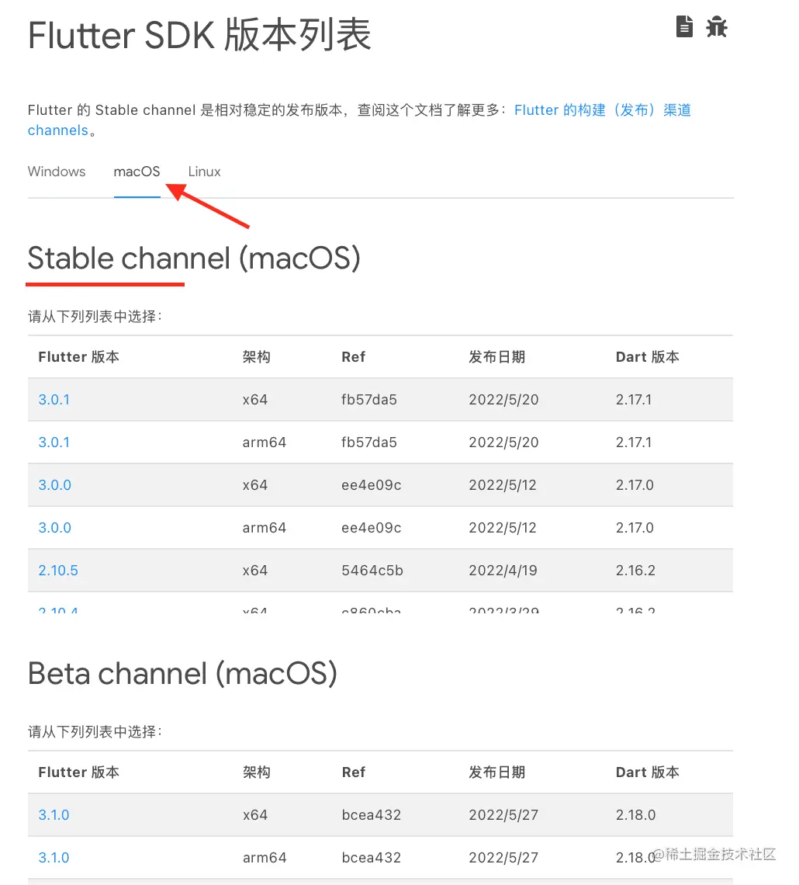The width and height of the screenshot is (799, 885).
Task: Open Stable 3.0.1 x64 version link
Action: coord(54,400)
